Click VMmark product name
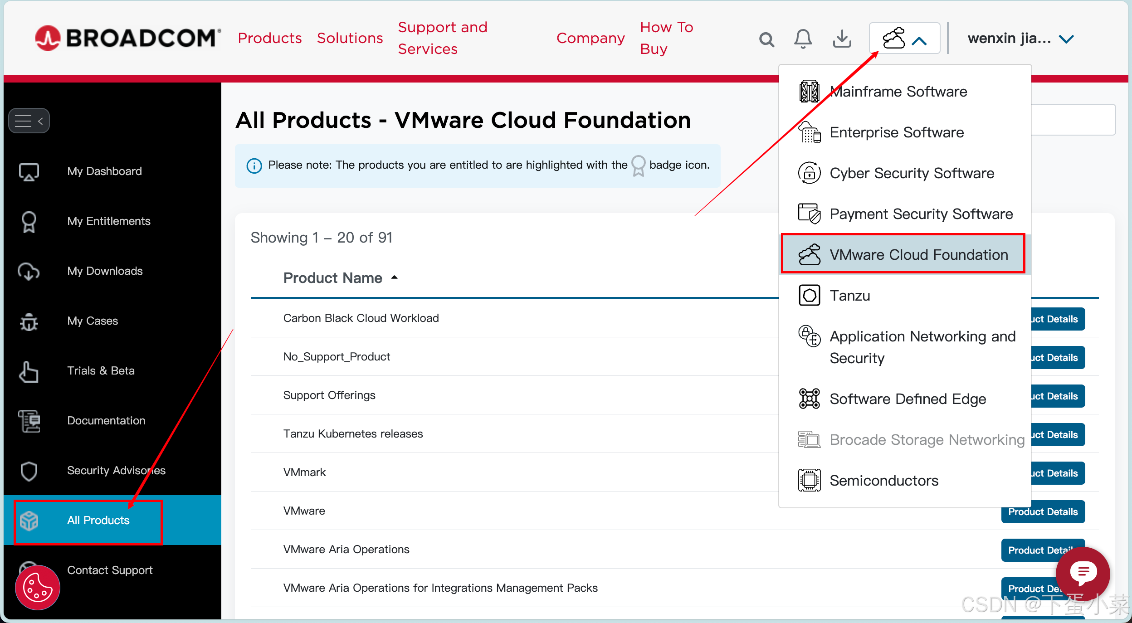The image size is (1132, 623). click(x=304, y=472)
